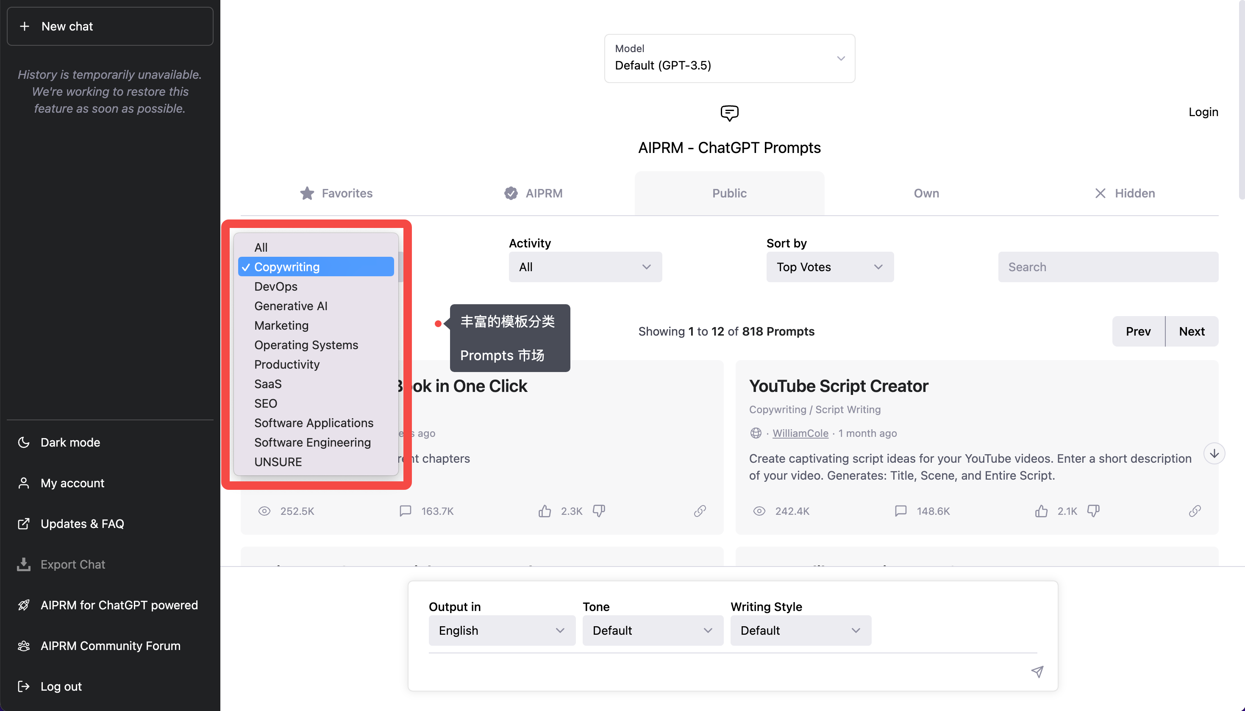1245x711 pixels.
Task: Downvote the prompt with 2.3K likes
Action: click(x=599, y=511)
